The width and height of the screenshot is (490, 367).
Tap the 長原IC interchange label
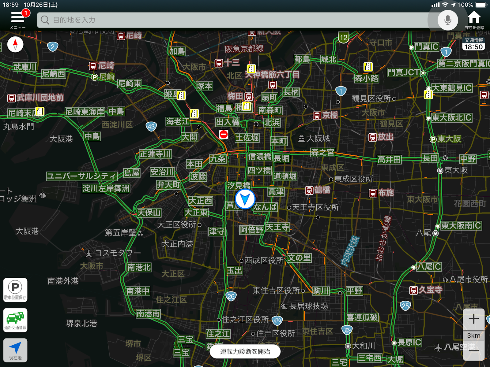point(409,343)
